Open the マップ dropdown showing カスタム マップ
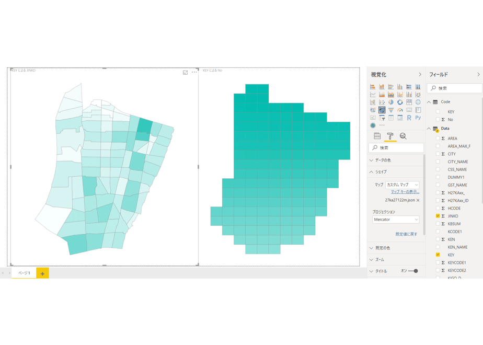 click(x=402, y=185)
